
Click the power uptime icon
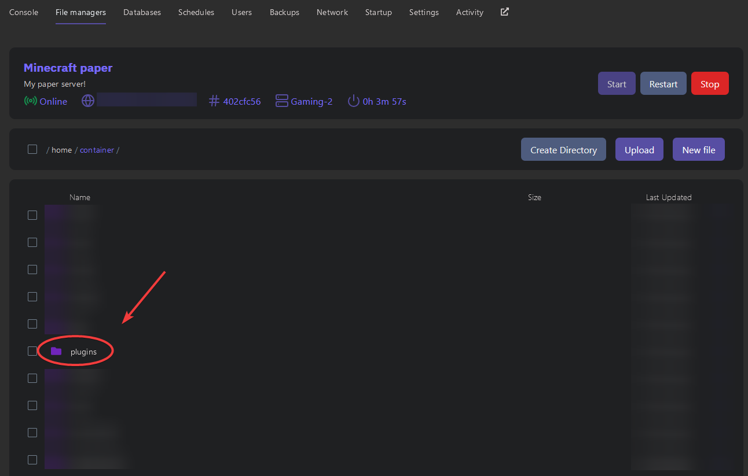[x=354, y=101]
